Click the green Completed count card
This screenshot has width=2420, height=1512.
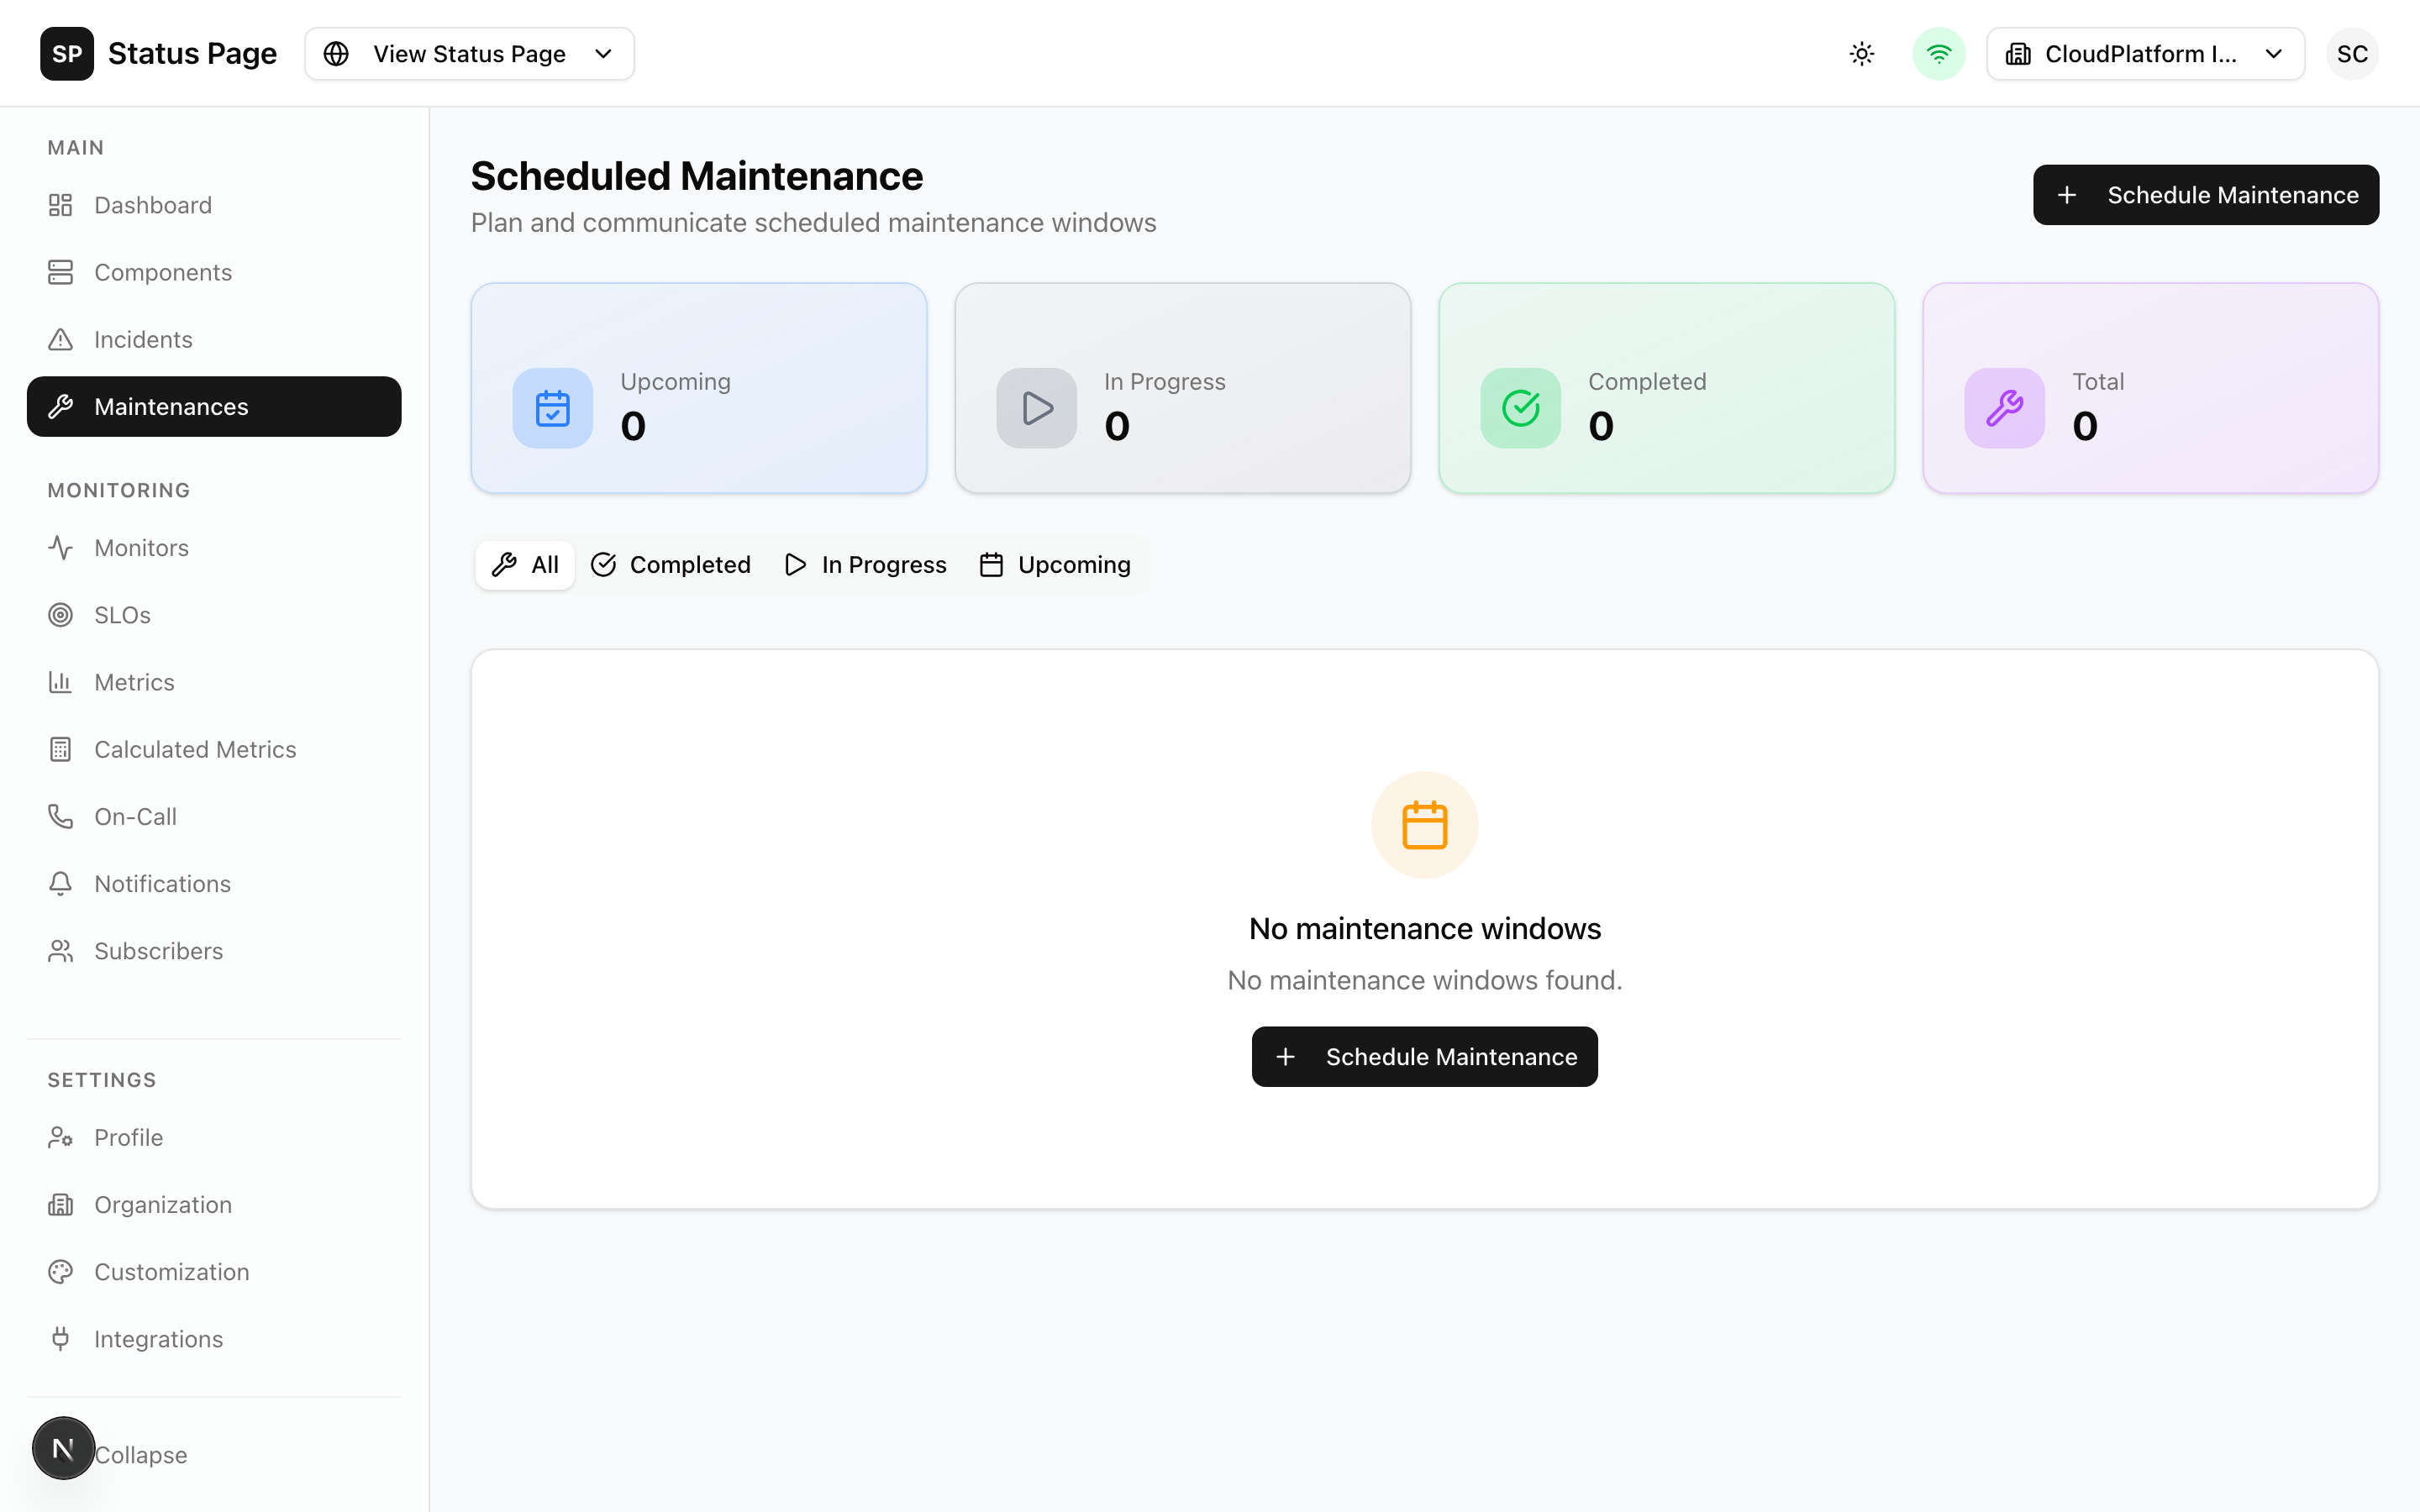click(x=1664, y=388)
